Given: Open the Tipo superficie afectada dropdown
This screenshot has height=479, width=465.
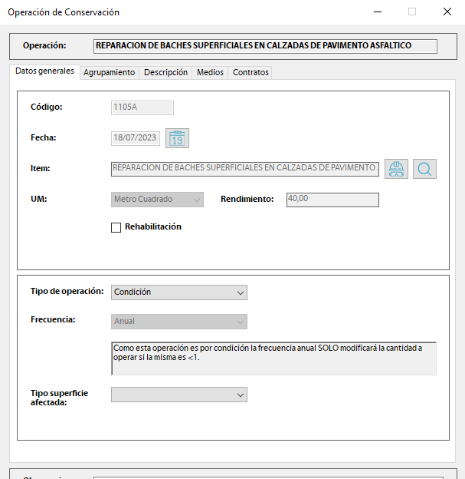Looking at the screenshot, I should 178,395.
